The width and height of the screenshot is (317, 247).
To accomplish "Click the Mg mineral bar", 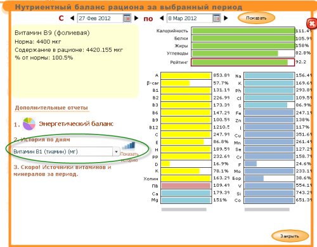I will (186, 200).
